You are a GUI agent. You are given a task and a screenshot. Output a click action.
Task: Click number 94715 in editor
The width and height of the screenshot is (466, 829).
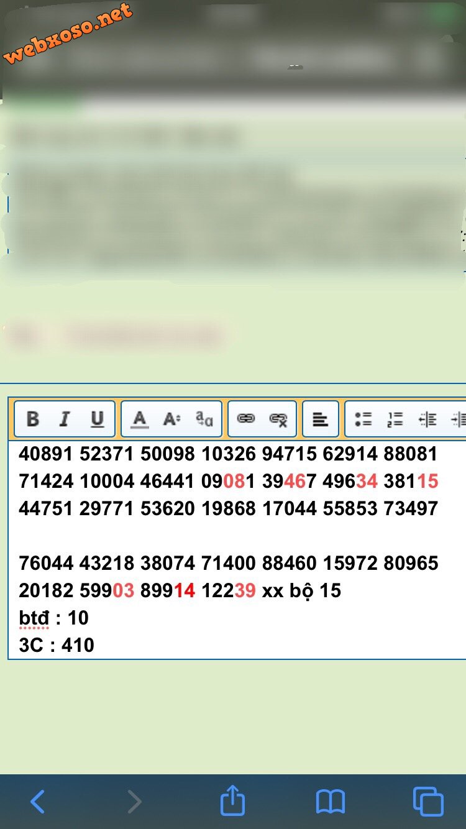[x=290, y=454]
